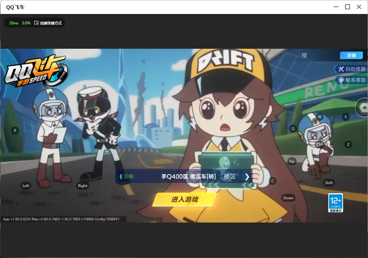Tap the Shift key overlay button

[x=329, y=183]
